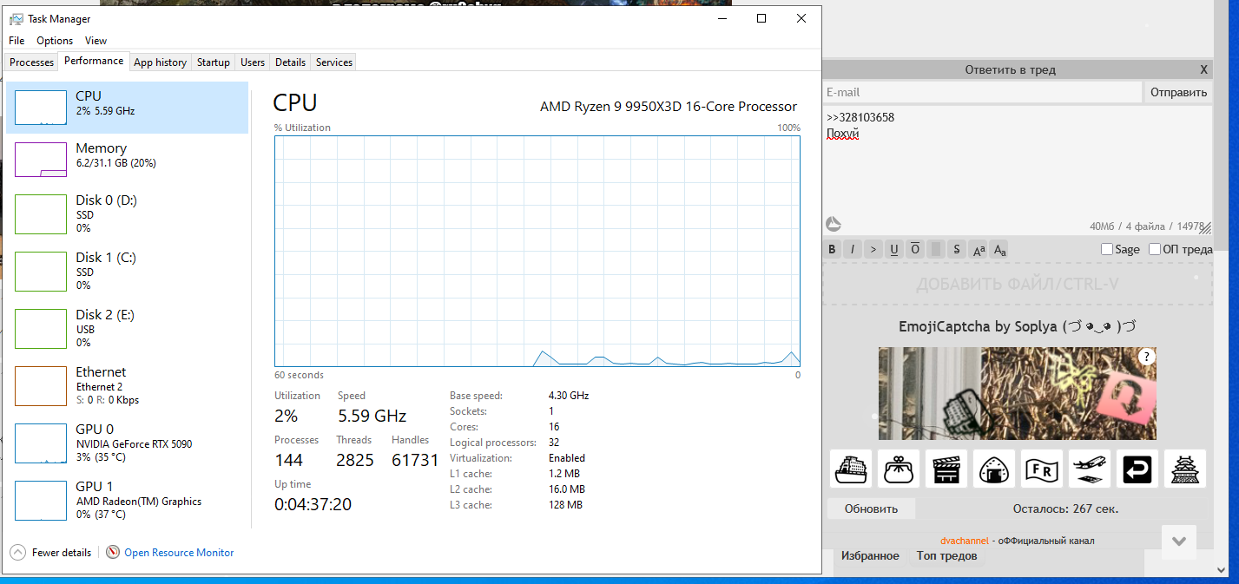Select Memory in the performance sidebar

pos(127,160)
